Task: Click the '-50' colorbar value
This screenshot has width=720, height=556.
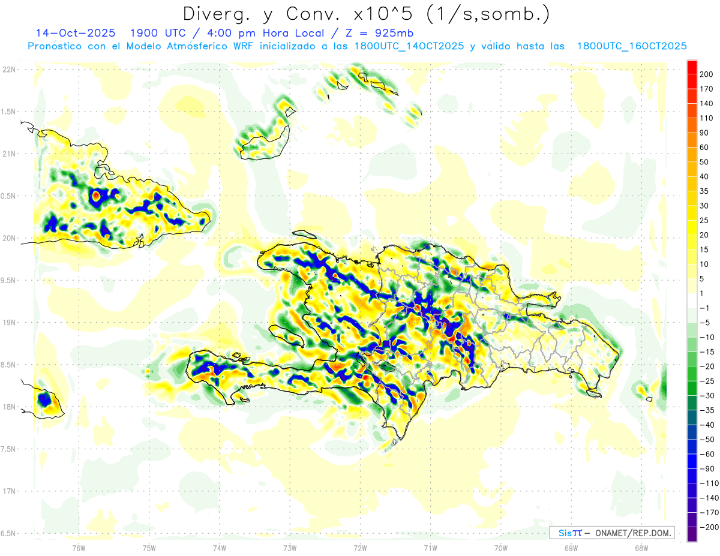Action: coord(706,439)
